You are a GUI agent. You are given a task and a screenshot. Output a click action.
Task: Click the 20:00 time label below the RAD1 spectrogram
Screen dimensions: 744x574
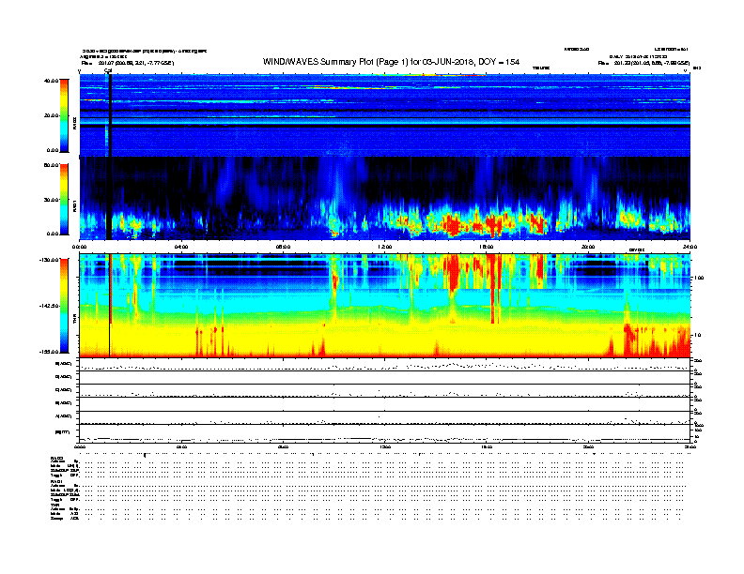[x=588, y=247]
